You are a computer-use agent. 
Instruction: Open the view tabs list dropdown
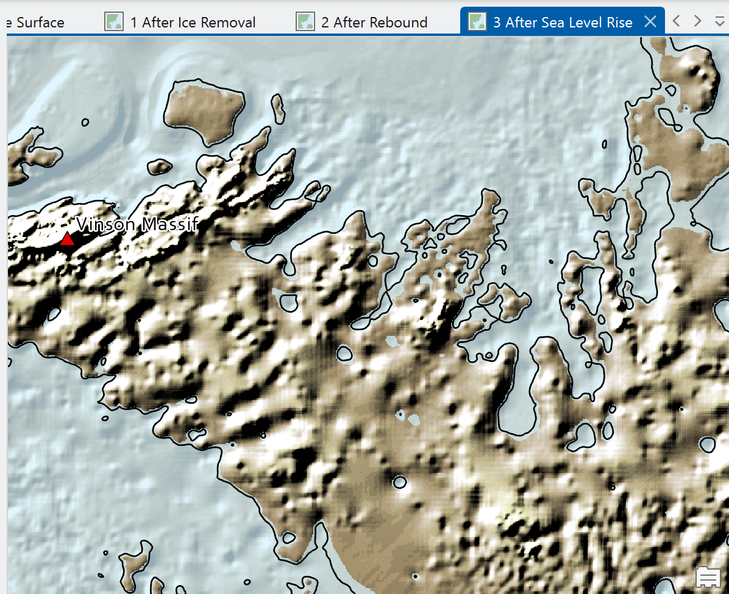pos(720,21)
